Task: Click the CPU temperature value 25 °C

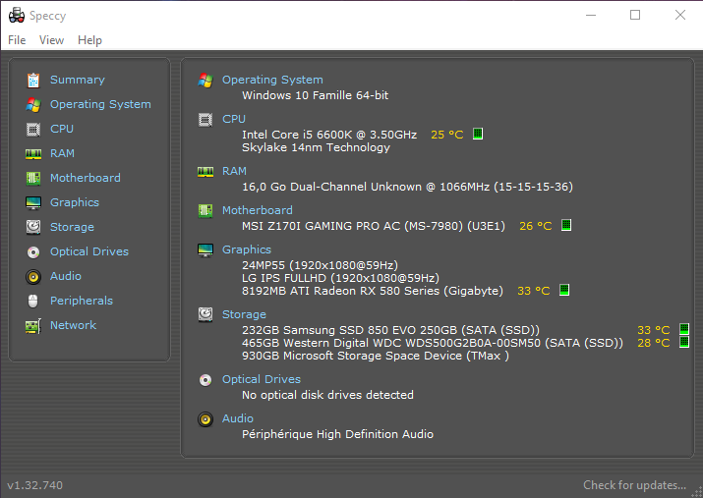Action: [447, 135]
